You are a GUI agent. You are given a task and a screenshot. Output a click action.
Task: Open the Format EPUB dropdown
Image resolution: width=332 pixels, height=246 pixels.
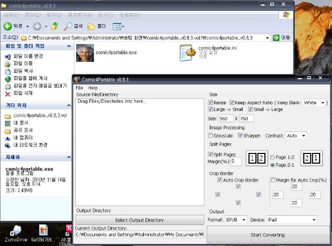point(235,220)
